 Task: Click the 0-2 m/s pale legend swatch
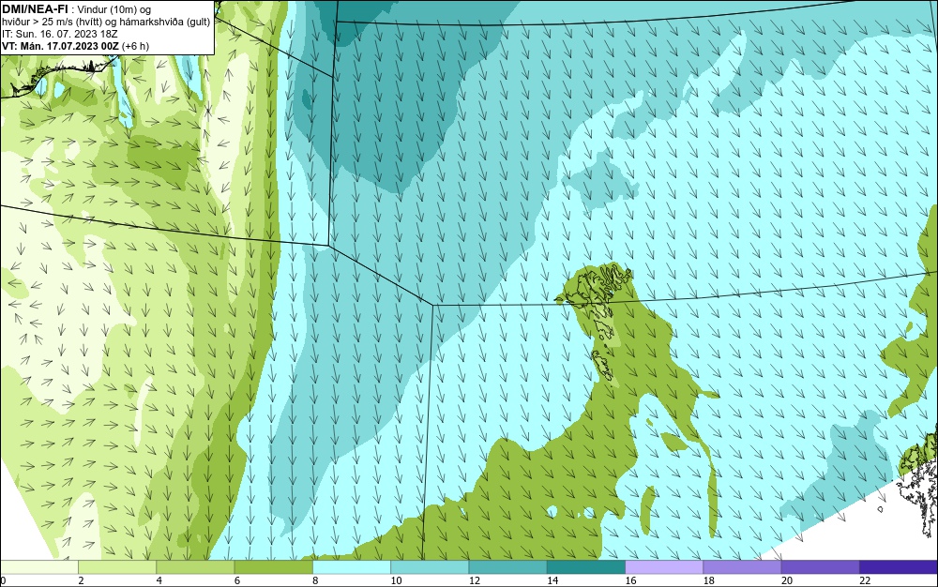tap(38, 567)
